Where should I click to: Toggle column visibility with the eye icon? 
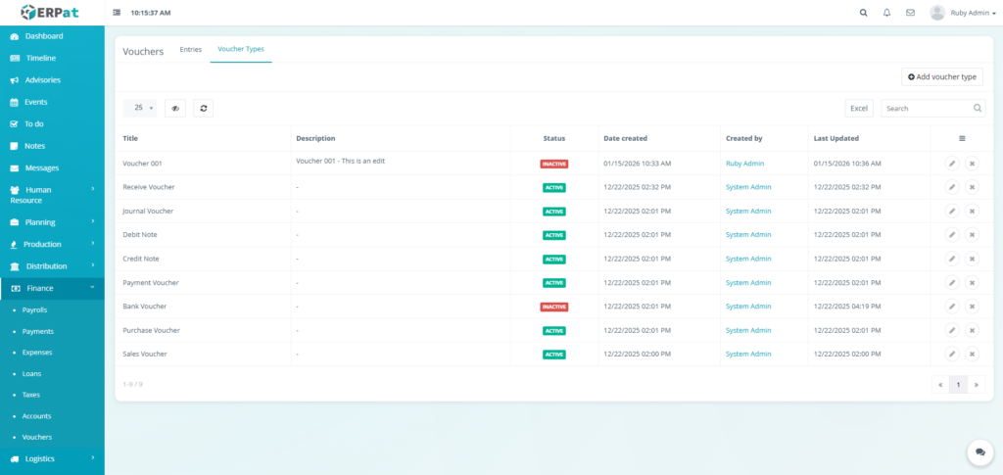175,109
